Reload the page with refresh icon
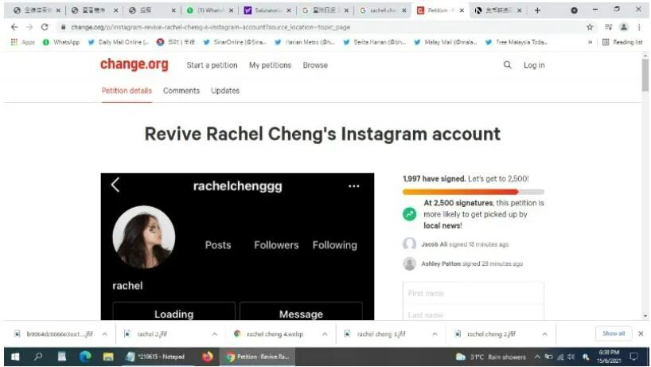 [45, 27]
